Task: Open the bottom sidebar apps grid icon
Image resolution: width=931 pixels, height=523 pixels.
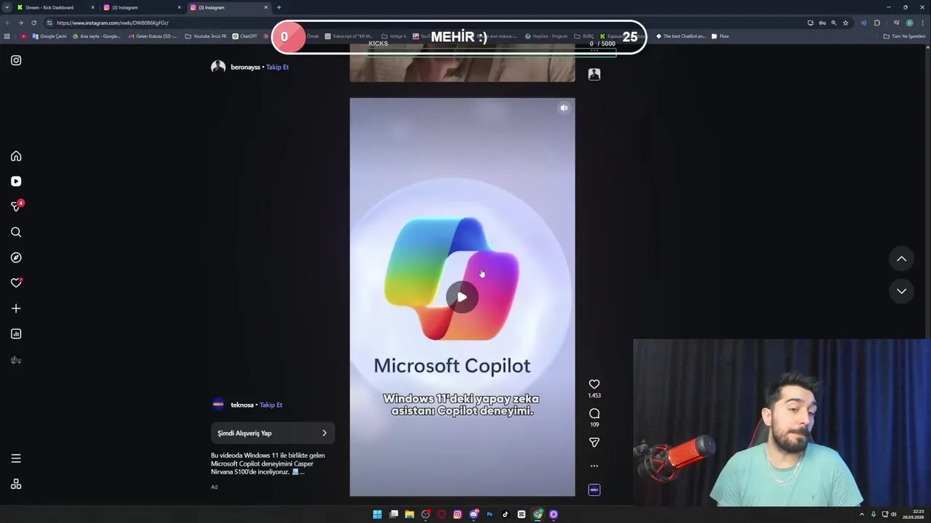Action: click(16, 485)
